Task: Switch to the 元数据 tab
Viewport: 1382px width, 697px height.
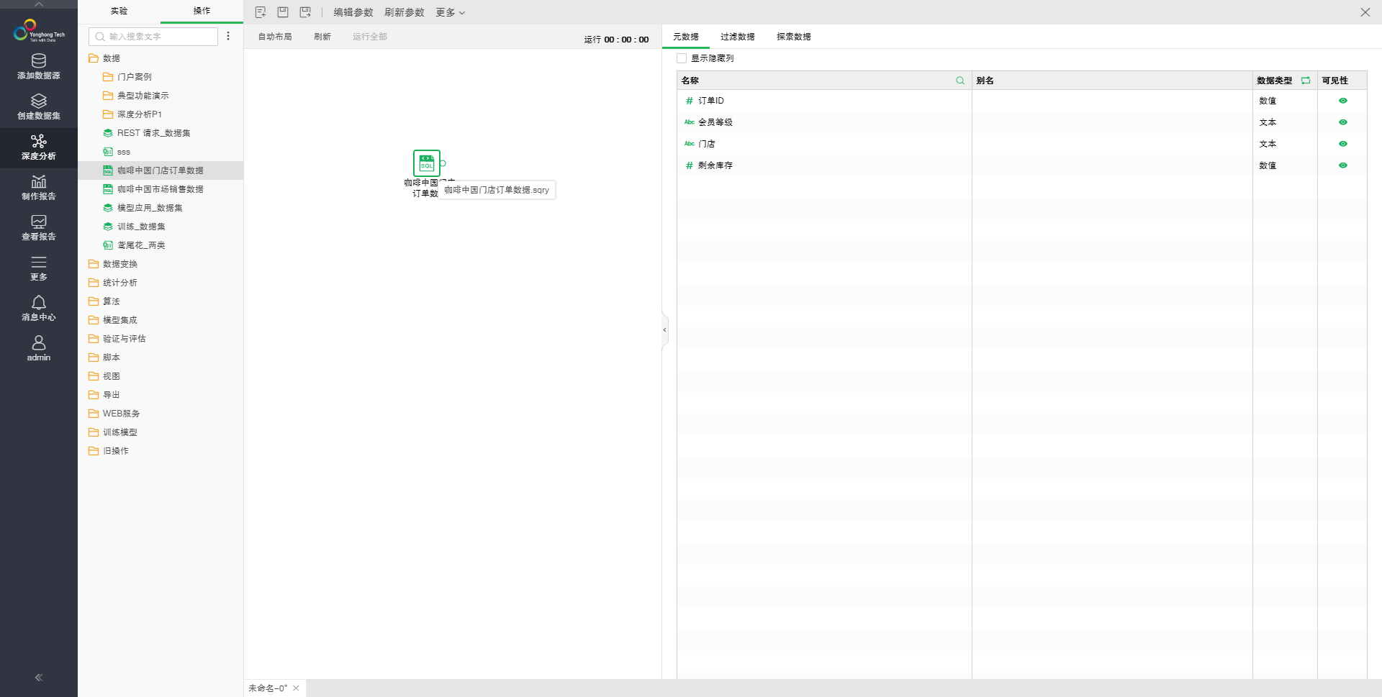Action: click(x=685, y=37)
